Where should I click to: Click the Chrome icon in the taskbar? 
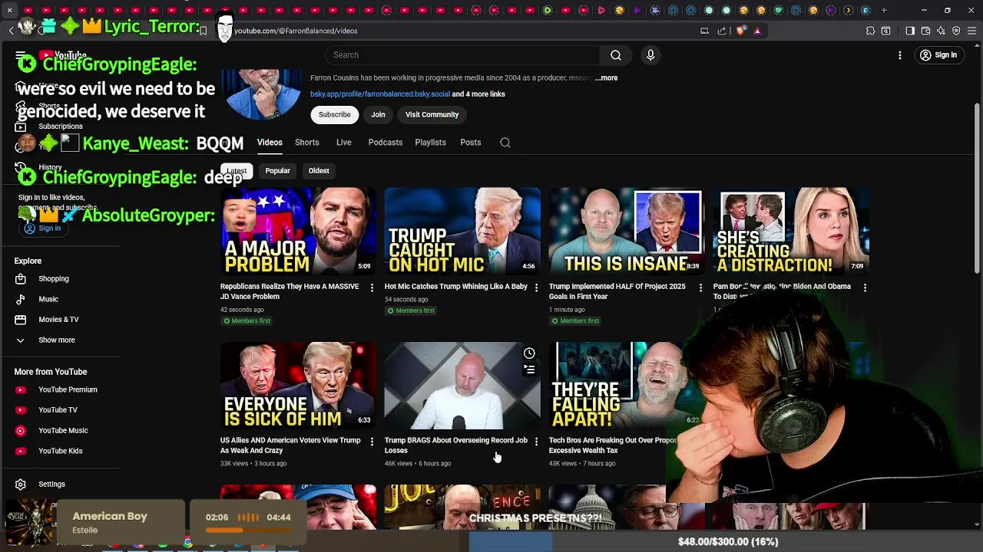coord(187,543)
